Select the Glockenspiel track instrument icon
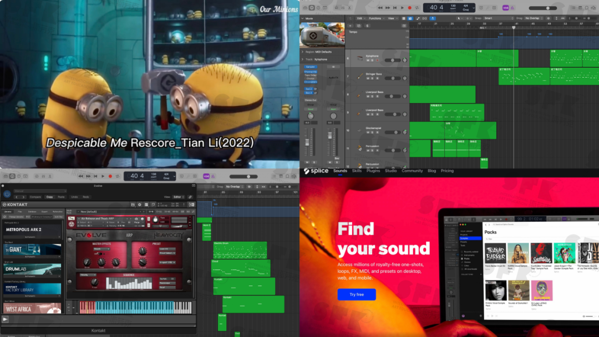 coord(359,130)
